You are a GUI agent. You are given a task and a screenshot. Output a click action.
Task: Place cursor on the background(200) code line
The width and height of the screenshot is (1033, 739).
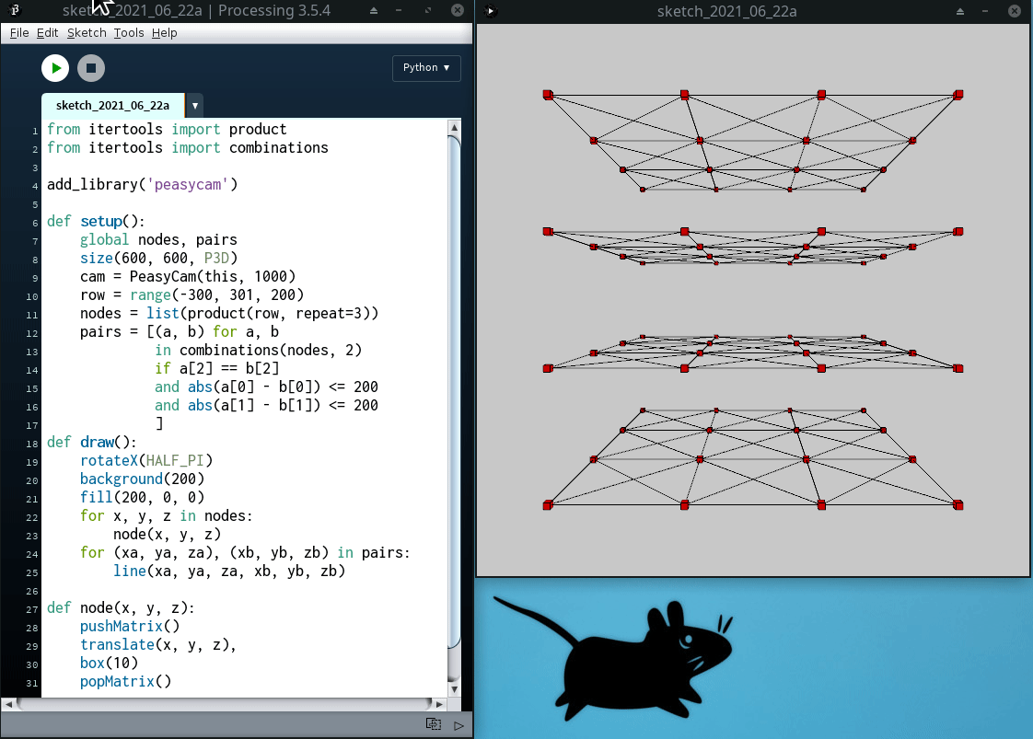click(x=142, y=479)
